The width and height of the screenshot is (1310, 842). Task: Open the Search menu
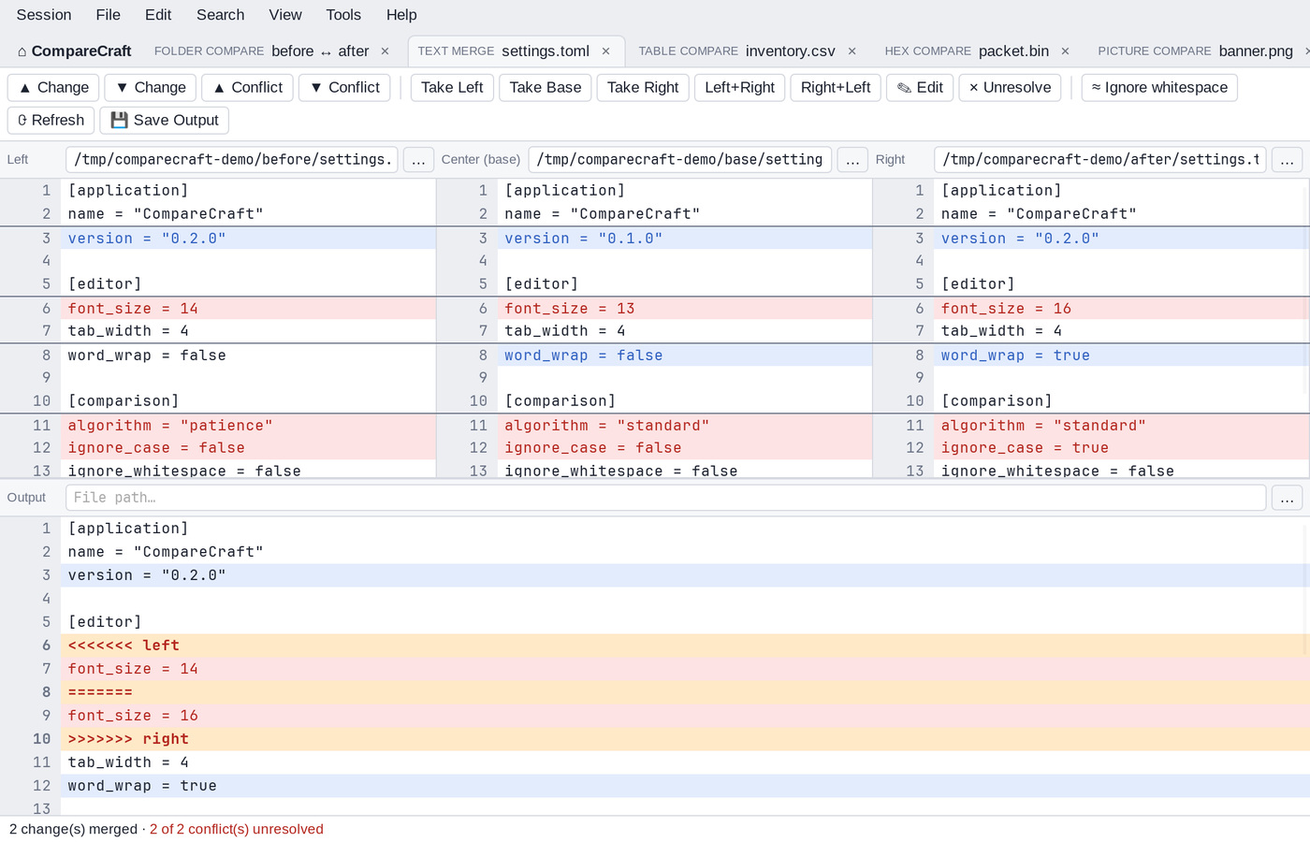point(221,15)
